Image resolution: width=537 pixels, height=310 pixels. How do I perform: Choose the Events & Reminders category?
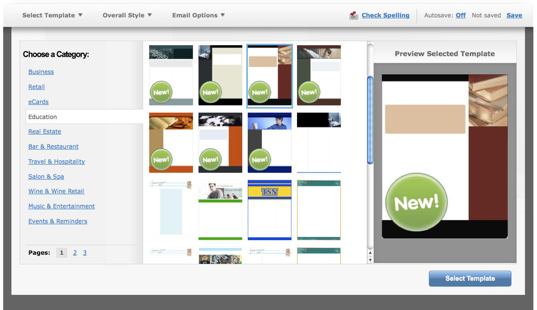pyautogui.click(x=58, y=221)
